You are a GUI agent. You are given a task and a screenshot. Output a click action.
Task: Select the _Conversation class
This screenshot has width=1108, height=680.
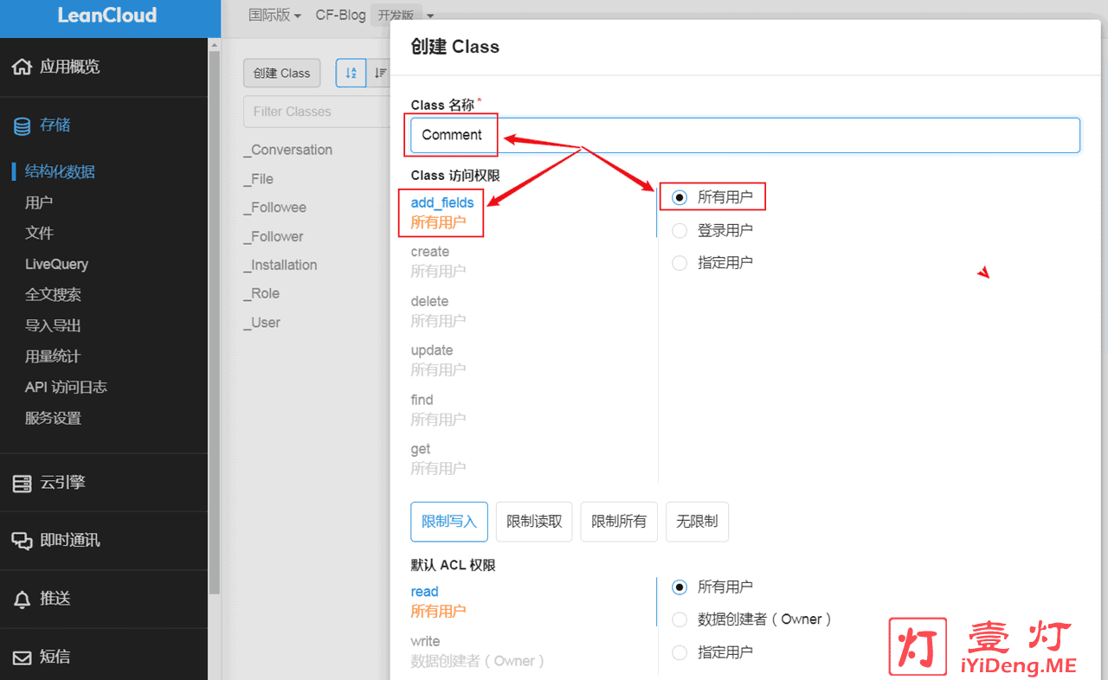288,150
